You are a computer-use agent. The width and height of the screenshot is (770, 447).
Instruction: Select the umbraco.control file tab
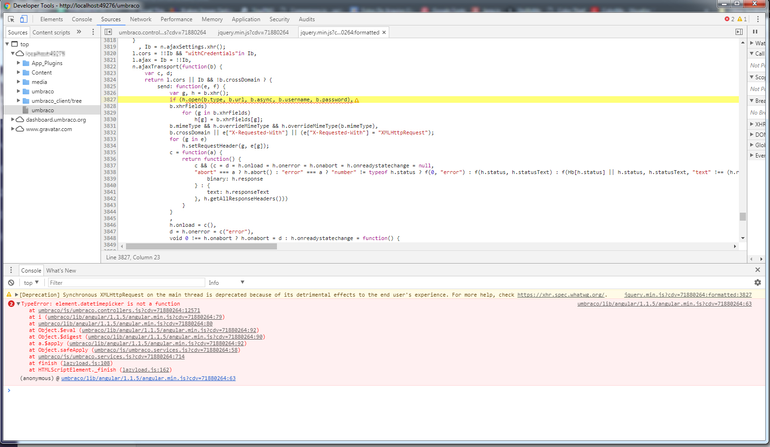point(162,33)
